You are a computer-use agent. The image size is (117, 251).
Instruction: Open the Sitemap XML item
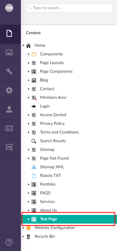click(52, 167)
